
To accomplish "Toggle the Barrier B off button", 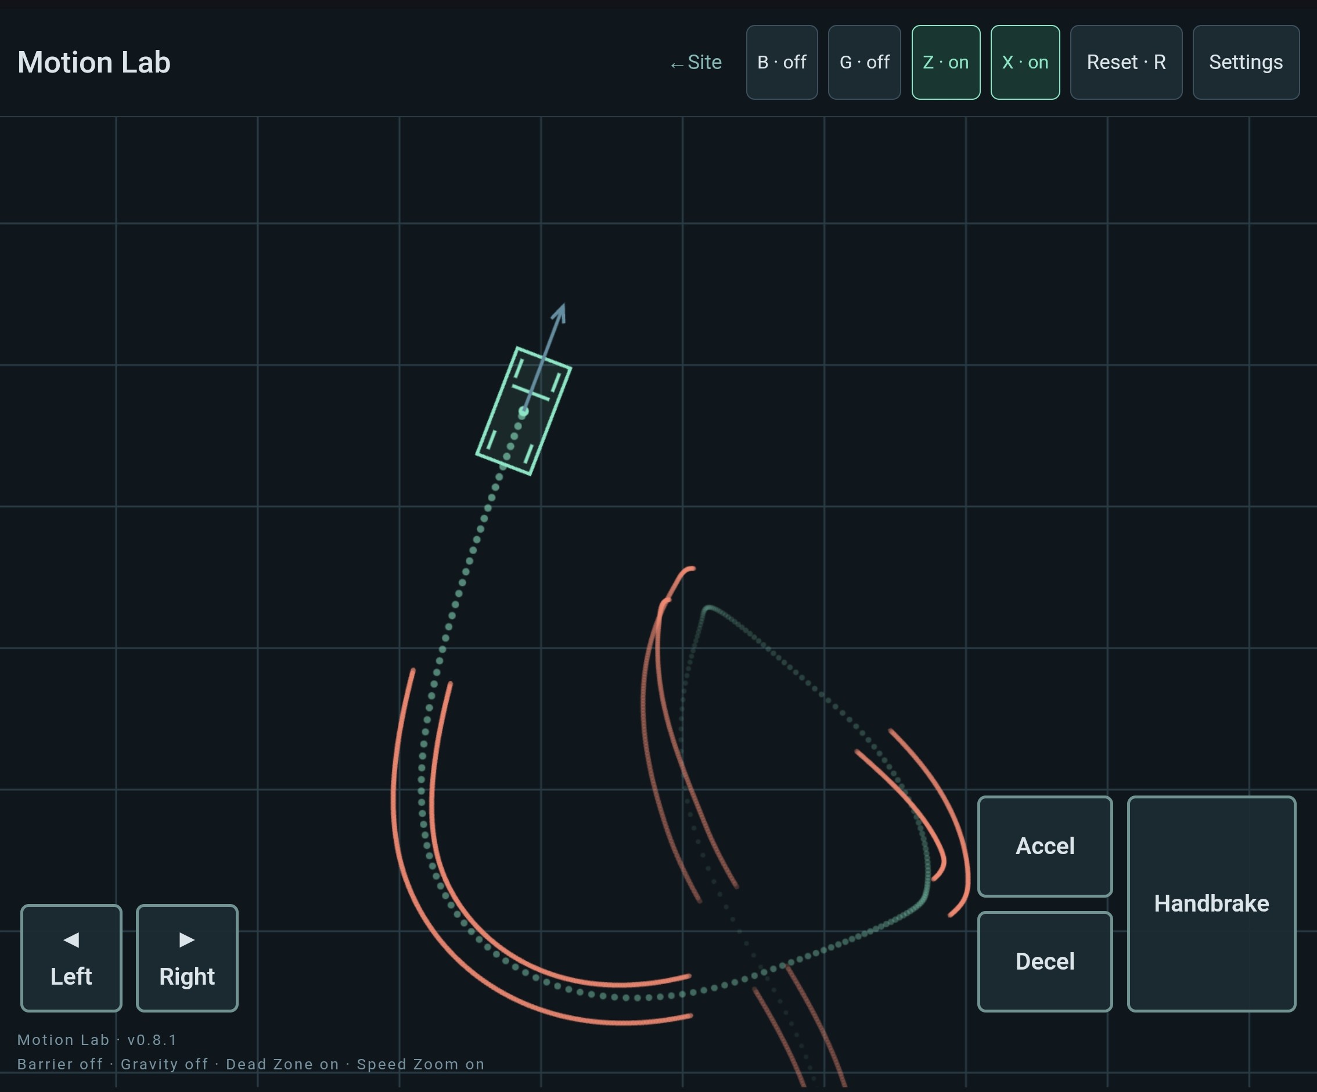I will click(782, 62).
